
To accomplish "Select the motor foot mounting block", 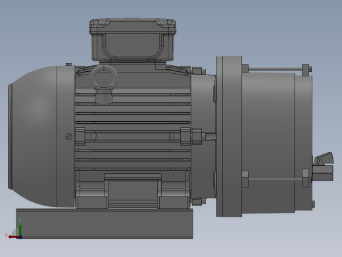I will pos(133,191).
